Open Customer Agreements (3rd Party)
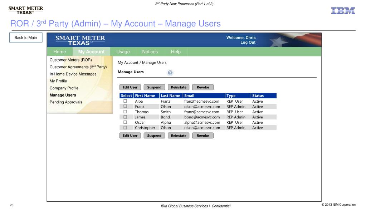This screenshot has height=211, width=366. click(78, 67)
